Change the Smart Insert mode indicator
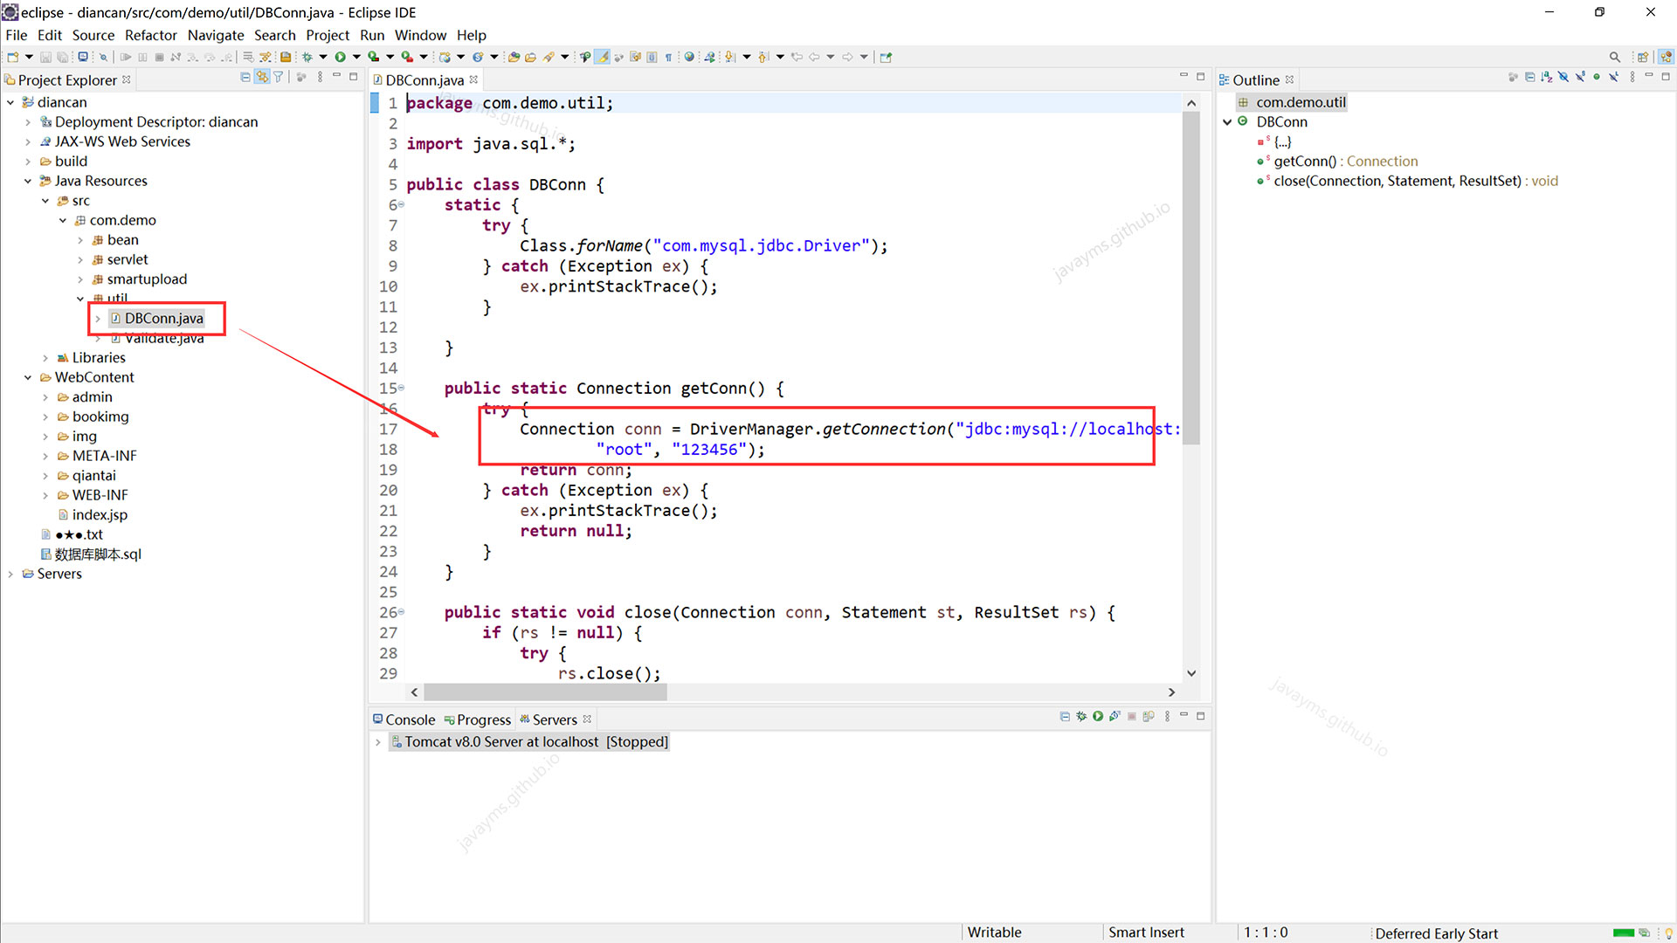 click(1146, 932)
